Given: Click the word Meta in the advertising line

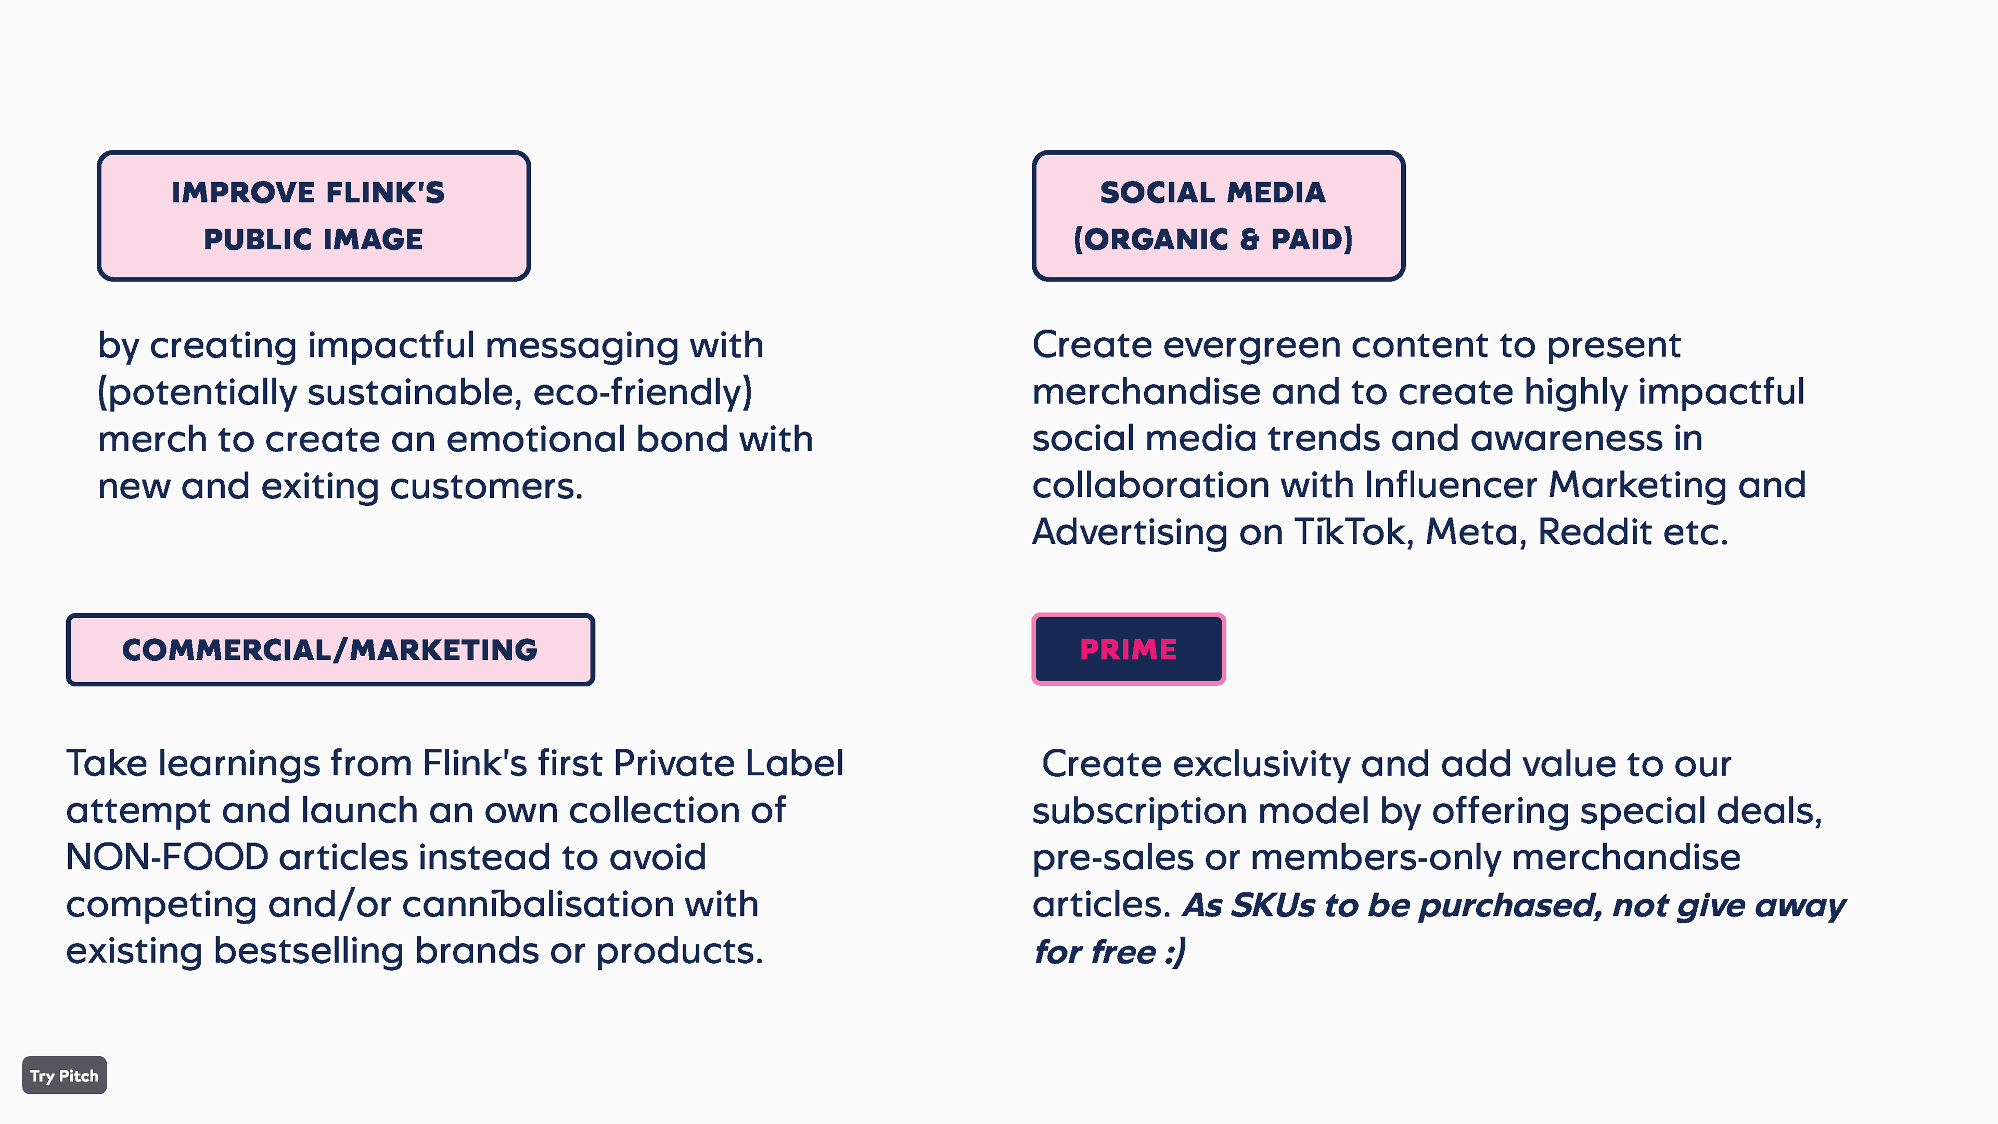Looking at the screenshot, I should [x=1471, y=532].
